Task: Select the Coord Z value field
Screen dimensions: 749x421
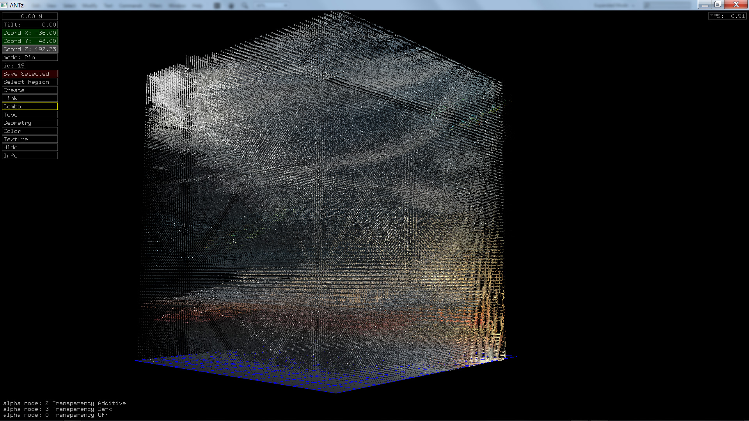Action: (x=30, y=49)
